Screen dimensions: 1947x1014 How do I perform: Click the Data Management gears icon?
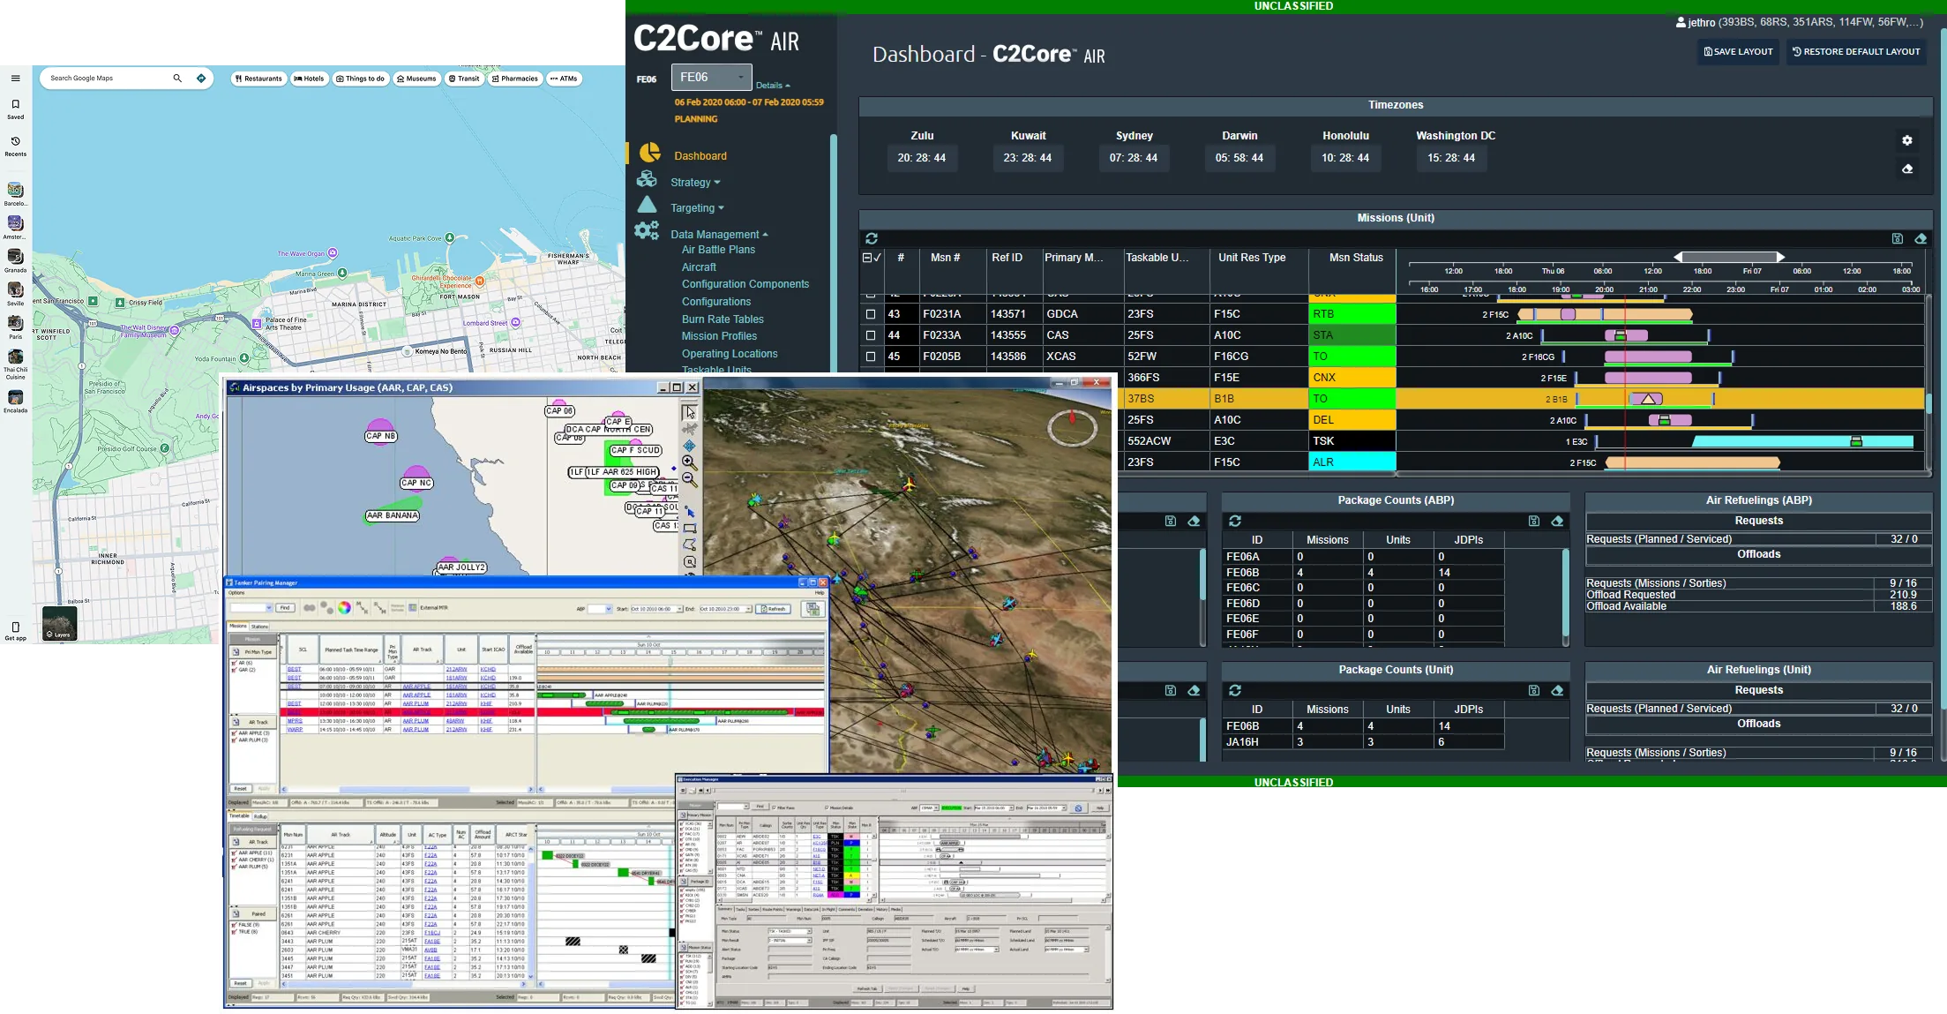pyautogui.click(x=647, y=231)
